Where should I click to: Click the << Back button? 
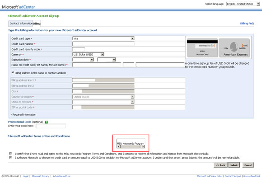[220, 165]
